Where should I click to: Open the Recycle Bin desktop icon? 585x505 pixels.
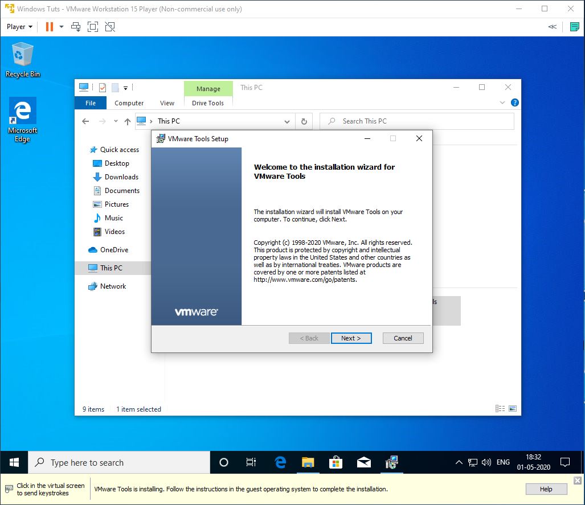[x=22, y=60]
